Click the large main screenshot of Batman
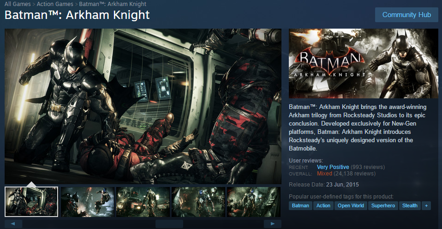This screenshot has width=442, height=229. click(x=143, y=106)
